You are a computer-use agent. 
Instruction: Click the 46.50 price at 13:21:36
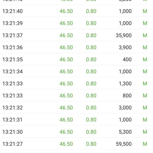pyautogui.click(x=66, y=47)
